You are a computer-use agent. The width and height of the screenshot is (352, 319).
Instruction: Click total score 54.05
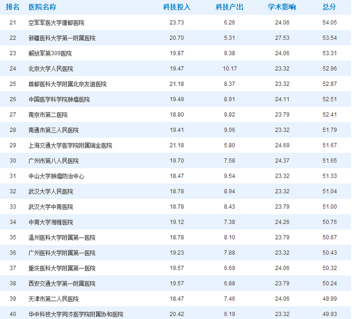pyautogui.click(x=330, y=22)
